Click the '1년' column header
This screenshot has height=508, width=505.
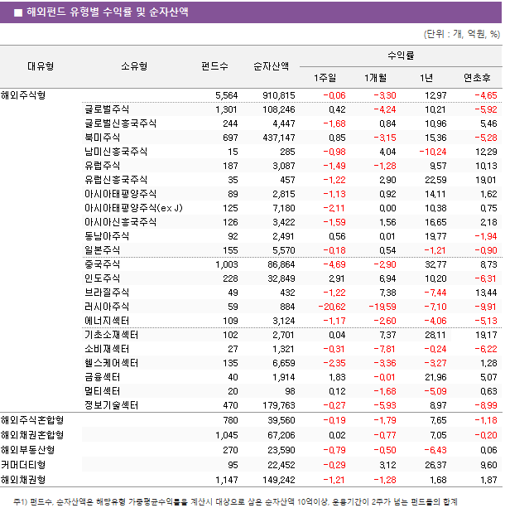[426, 78]
